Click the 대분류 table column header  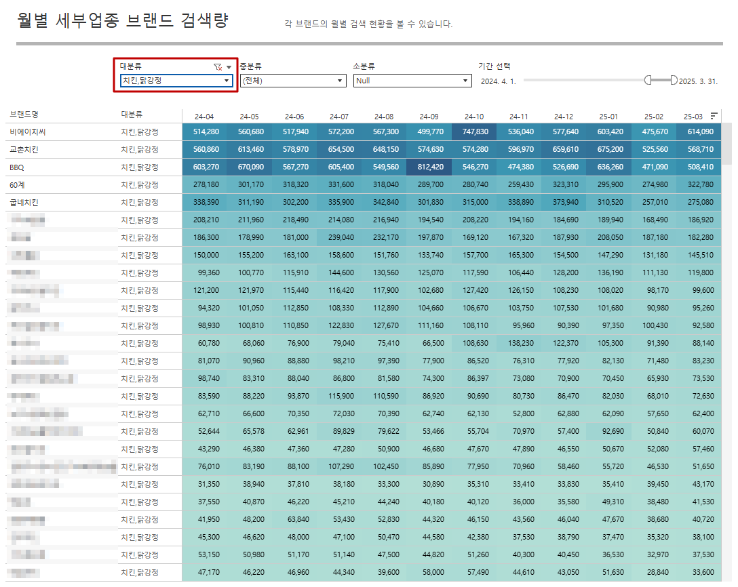tap(132, 115)
